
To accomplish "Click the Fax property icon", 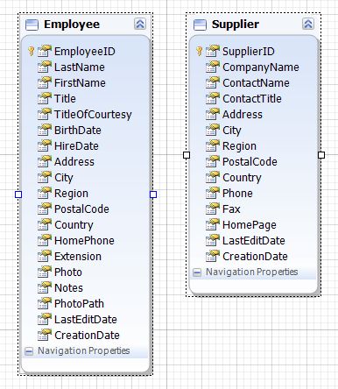I will point(213,209).
